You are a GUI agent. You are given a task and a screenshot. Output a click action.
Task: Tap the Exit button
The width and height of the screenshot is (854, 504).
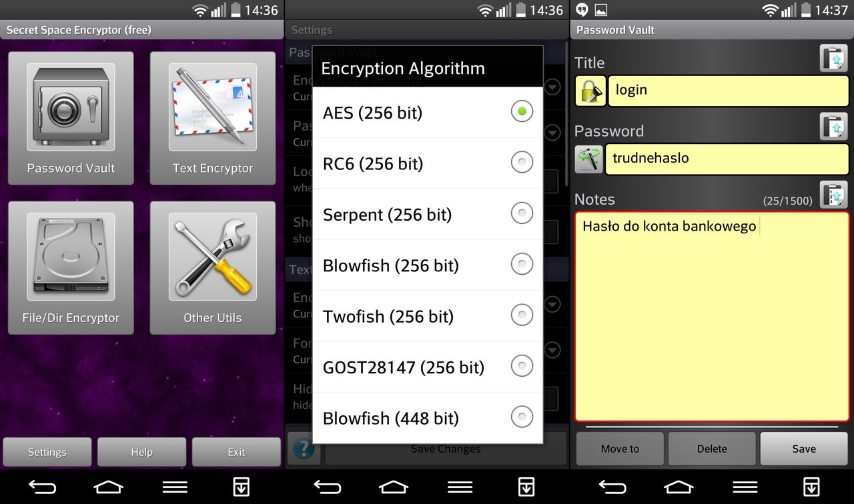[x=236, y=452]
